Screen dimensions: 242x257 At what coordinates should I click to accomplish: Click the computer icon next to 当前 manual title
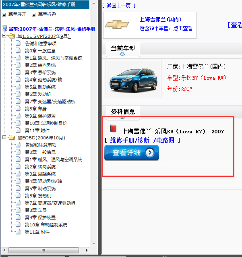(x=5, y=28)
